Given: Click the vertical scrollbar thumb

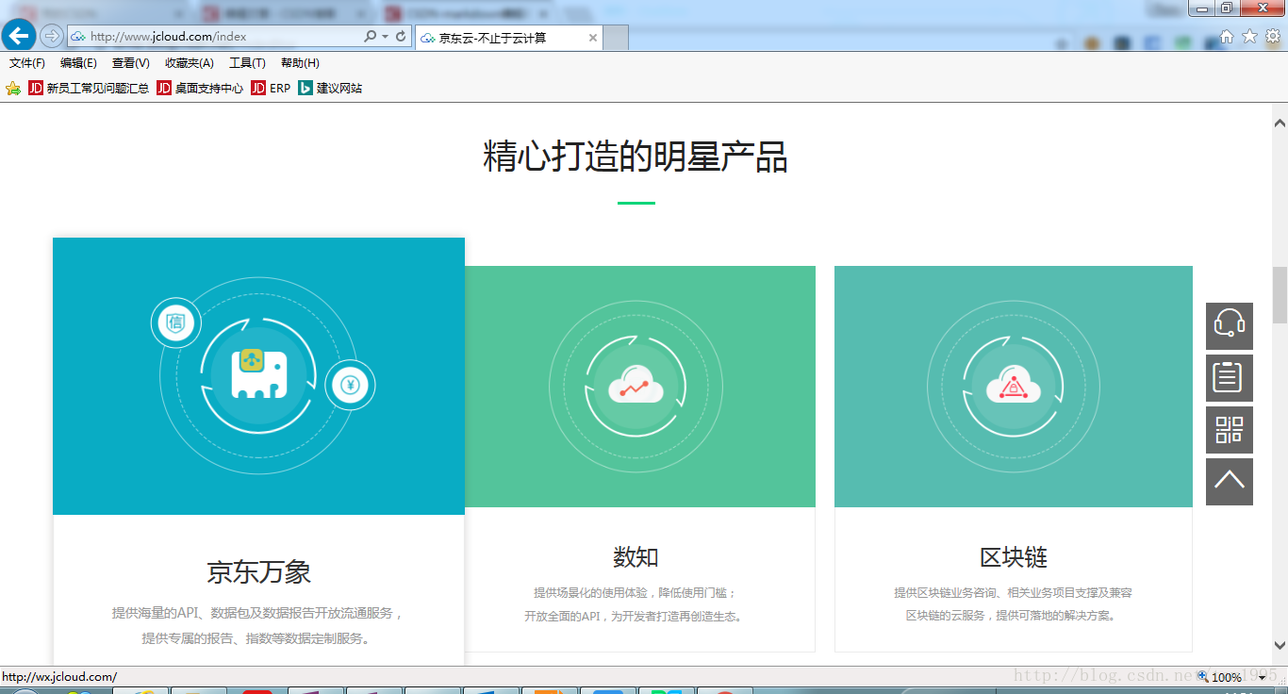Looking at the screenshot, I should (x=1280, y=295).
